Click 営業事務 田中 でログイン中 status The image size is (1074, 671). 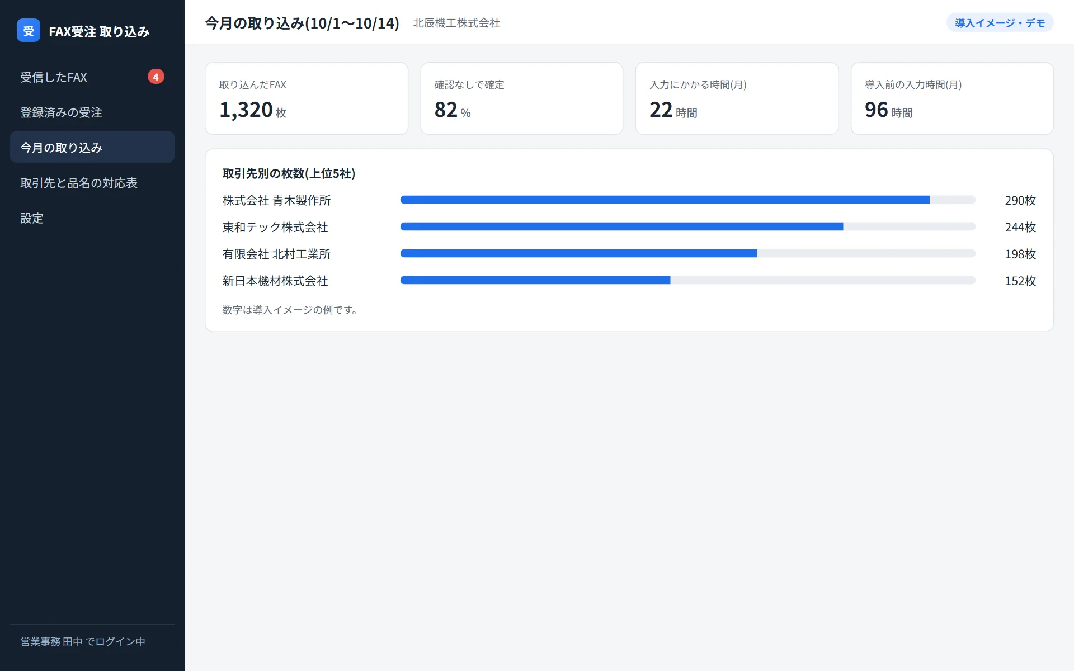coord(83,641)
